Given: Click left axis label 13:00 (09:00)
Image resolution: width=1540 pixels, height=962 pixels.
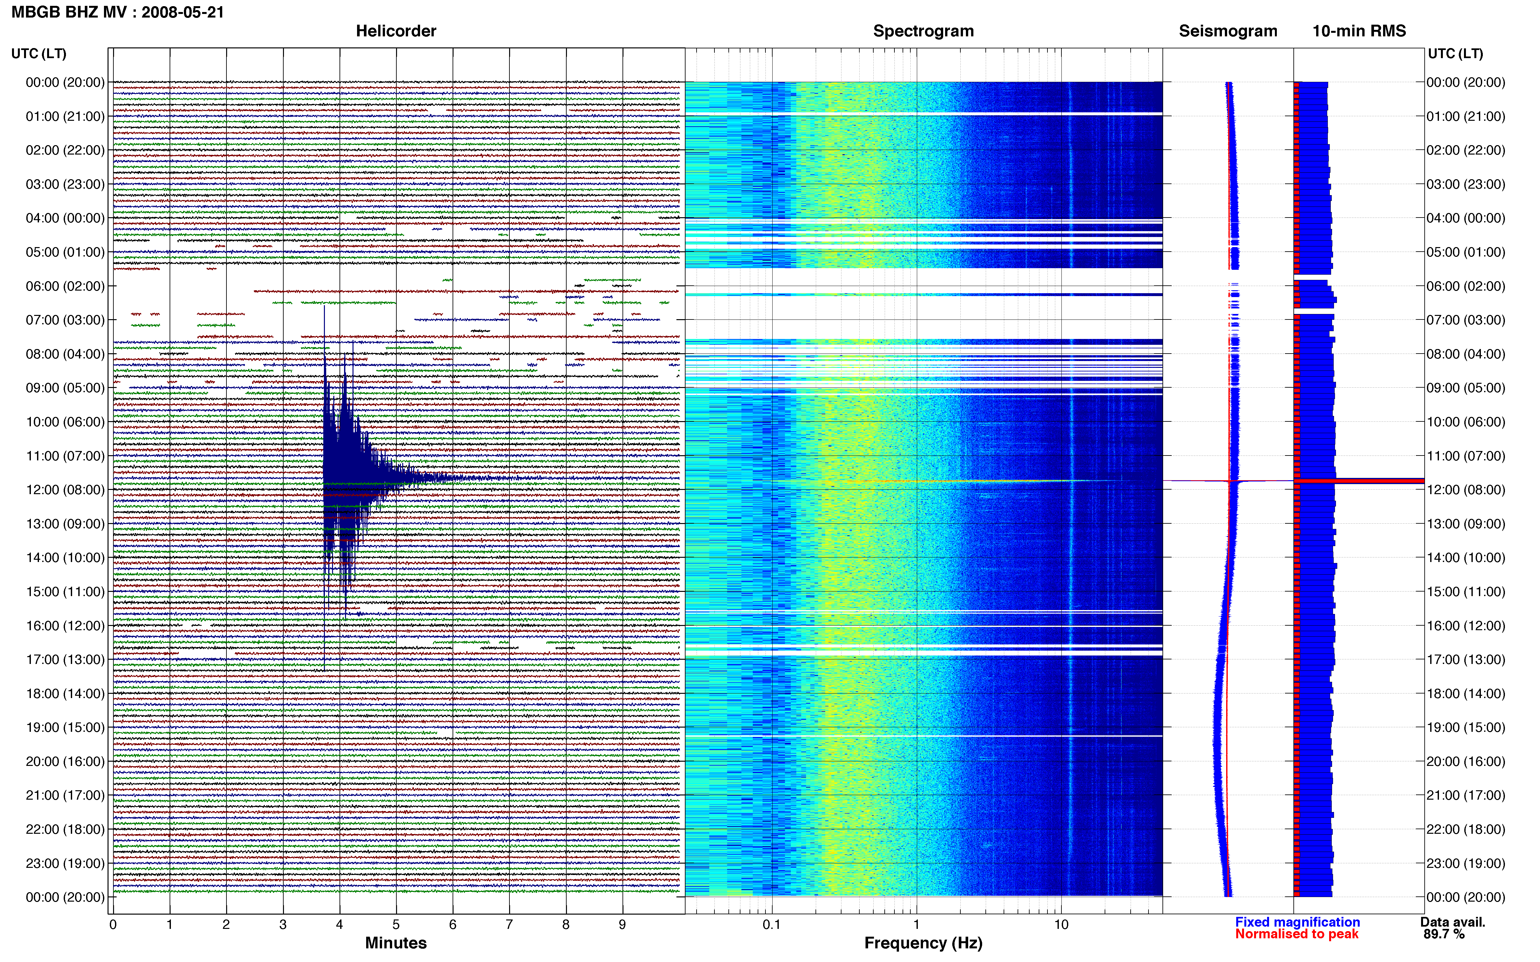Looking at the screenshot, I should tap(65, 524).
